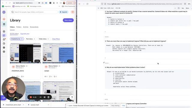
Task: Go back in the Firefox window
Action: pyautogui.click(x=79, y=4)
